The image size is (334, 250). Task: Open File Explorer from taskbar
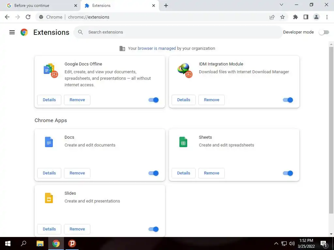tap(40, 243)
